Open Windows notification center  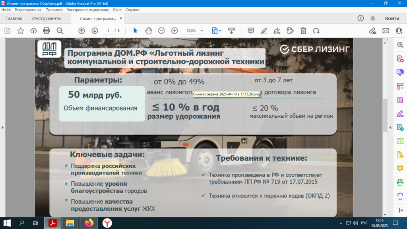[395, 223]
